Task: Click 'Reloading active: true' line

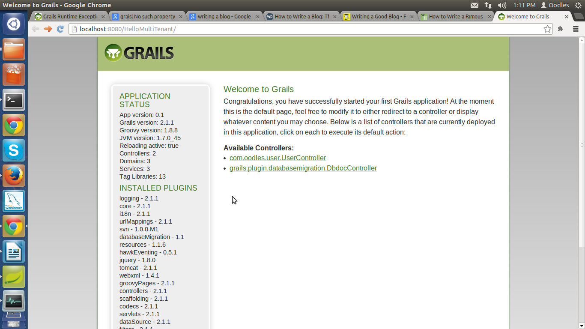Action: coord(149,146)
